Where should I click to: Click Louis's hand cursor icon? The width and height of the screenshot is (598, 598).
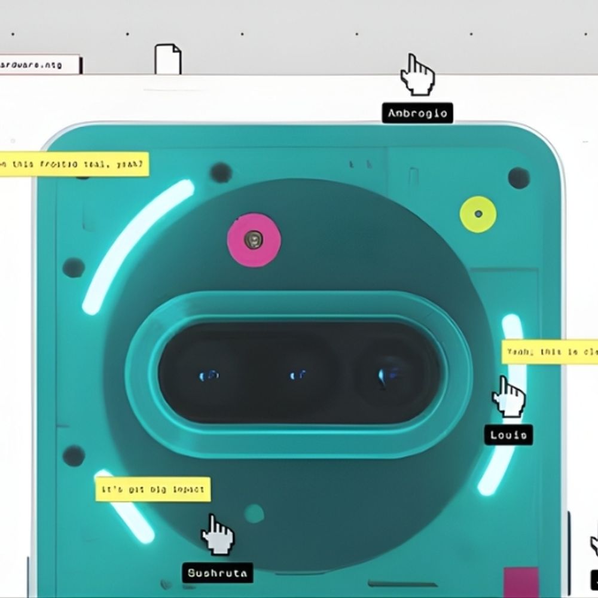point(508,396)
